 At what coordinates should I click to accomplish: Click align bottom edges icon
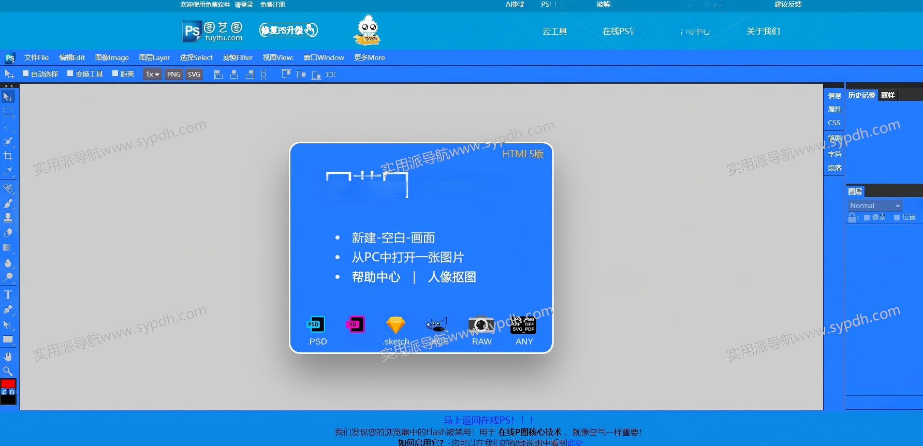[x=316, y=75]
